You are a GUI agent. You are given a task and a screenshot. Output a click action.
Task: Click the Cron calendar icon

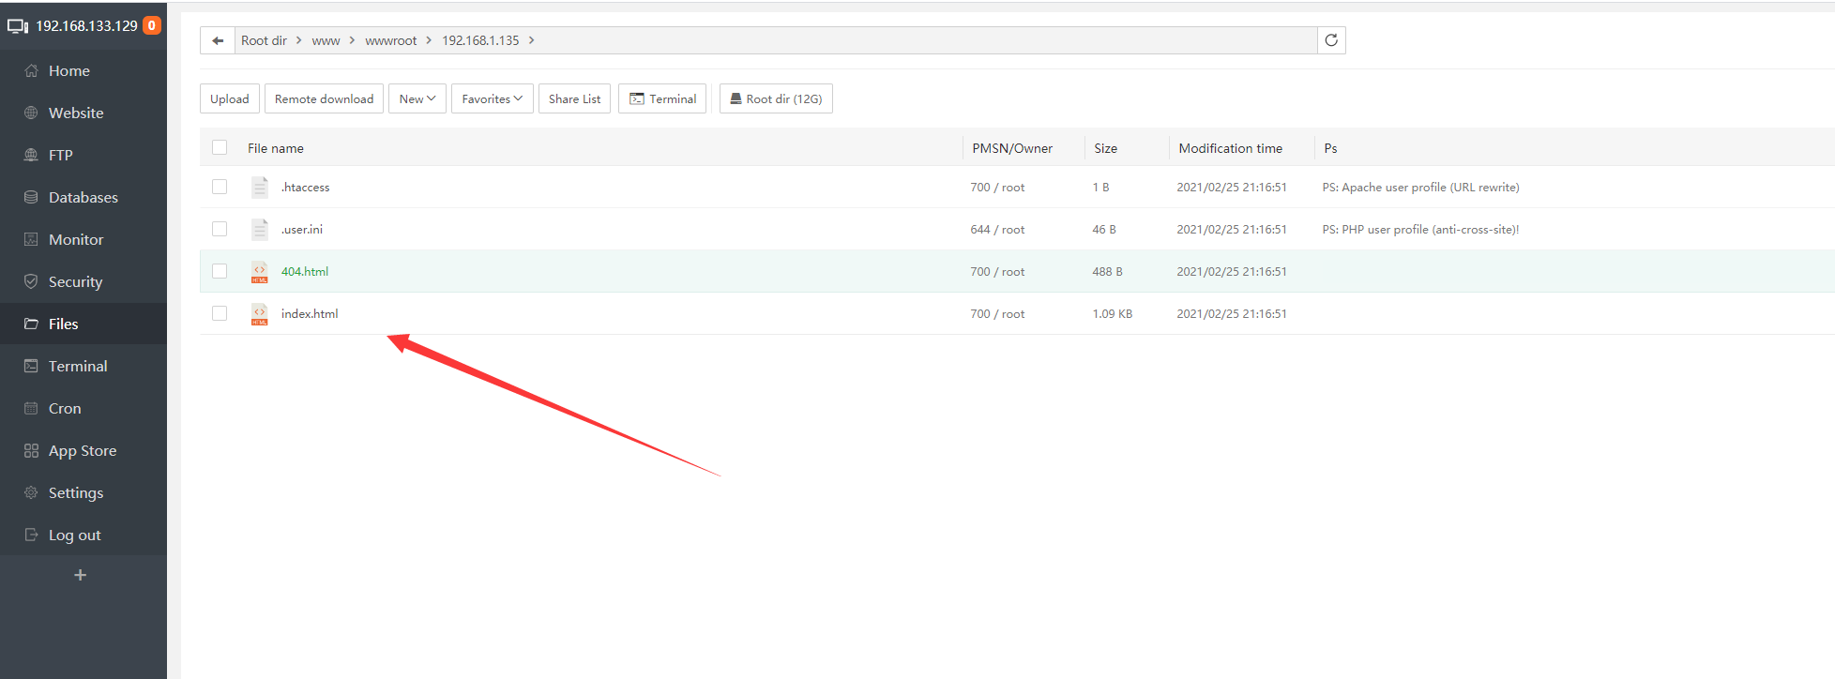(31, 408)
